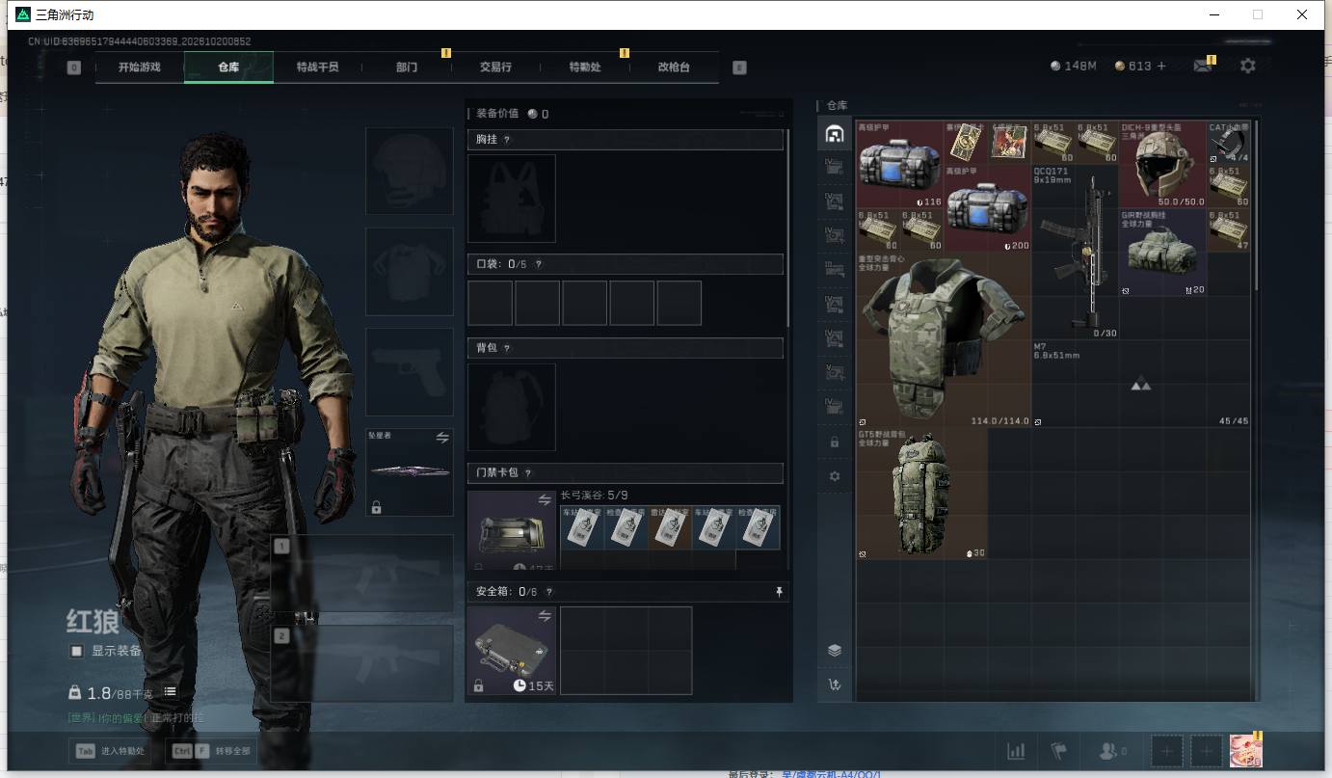Open the 交易行 tab
Screen dimensions: 1332x778
point(496,67)
